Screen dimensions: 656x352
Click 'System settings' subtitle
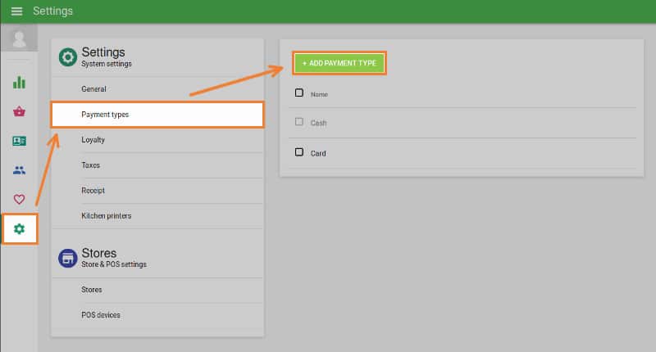pyautogui.click(x=107, y=64)
